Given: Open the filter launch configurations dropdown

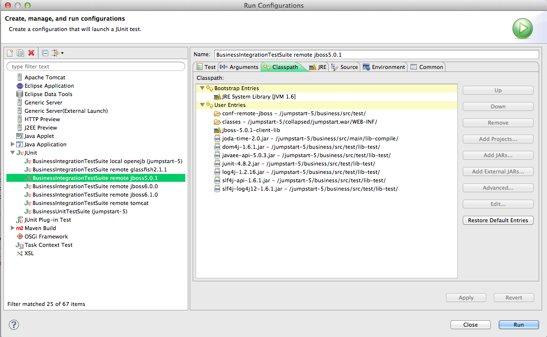Looking at the screenshot, I should point(58,53).
